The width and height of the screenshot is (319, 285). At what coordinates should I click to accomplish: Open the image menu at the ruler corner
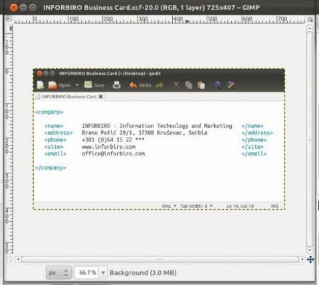click(x=8, y=19)
